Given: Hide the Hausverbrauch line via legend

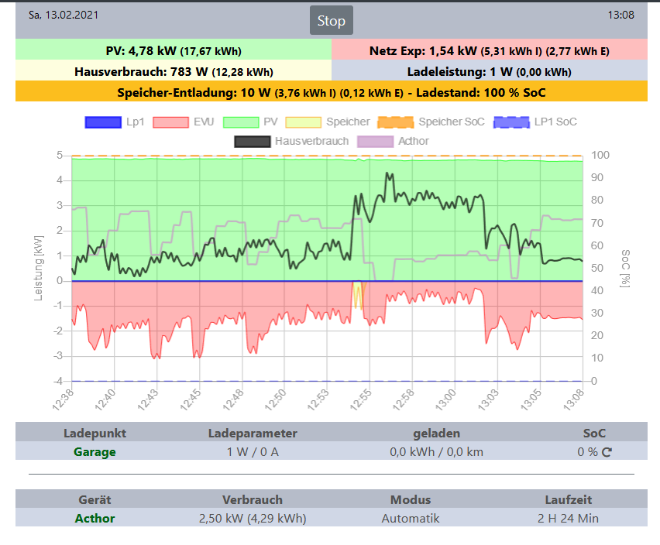Looking at the screenshot, I should tap(291, 142).
